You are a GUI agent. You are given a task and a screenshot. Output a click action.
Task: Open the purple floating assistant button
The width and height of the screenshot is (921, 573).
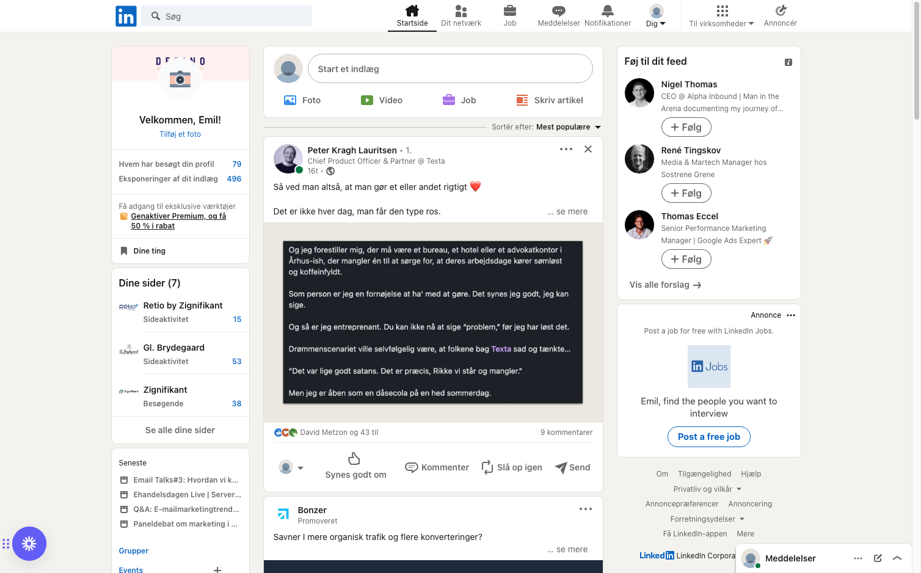[29, 544]
